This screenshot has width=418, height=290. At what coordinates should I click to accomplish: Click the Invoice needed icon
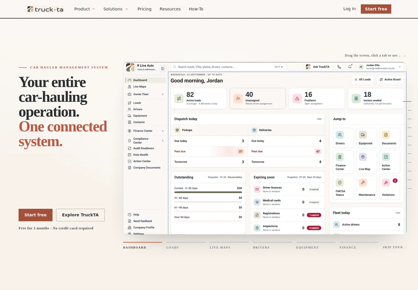coord(356,99)
